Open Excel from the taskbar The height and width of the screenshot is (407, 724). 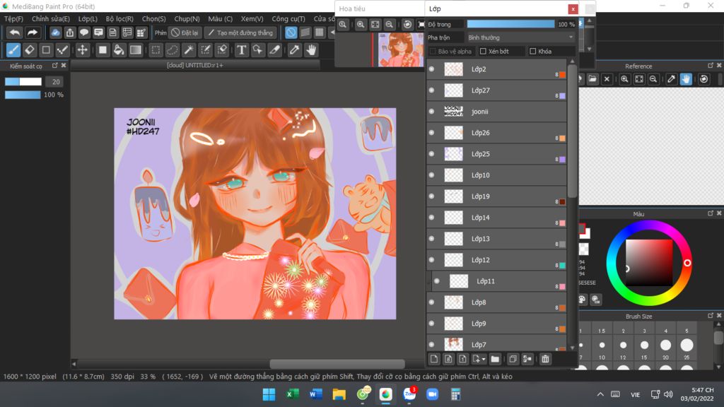(292, 394)
